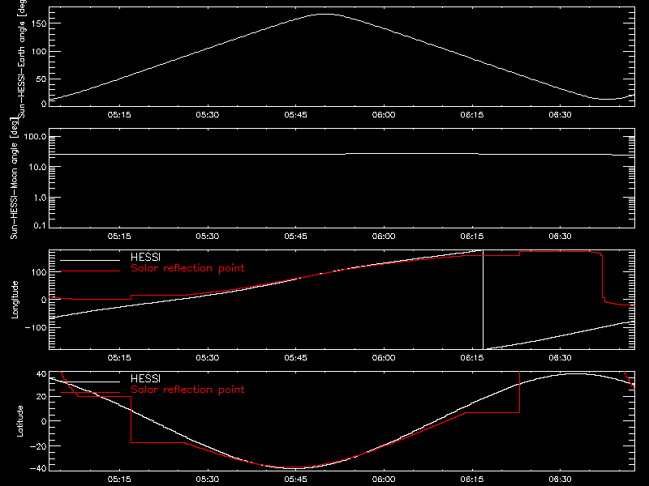Click red legend line sample in Latitude plot
This screenshot has height=486, width=649.
click(90, 393)
